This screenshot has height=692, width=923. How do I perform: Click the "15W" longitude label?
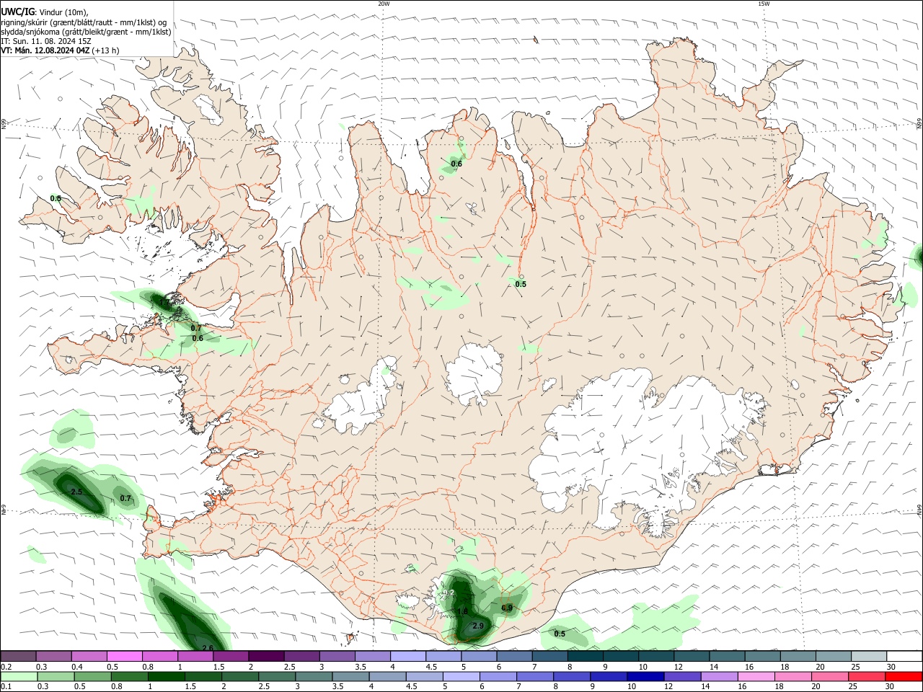764,4
